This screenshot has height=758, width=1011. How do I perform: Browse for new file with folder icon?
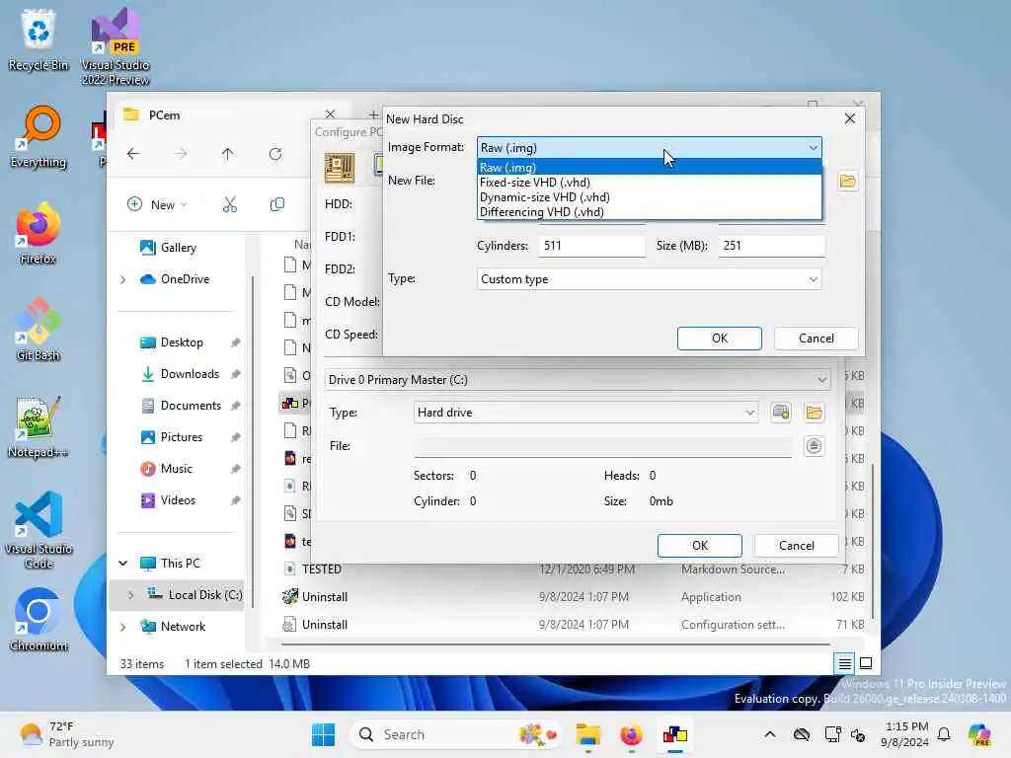click(x=847, y=182)
